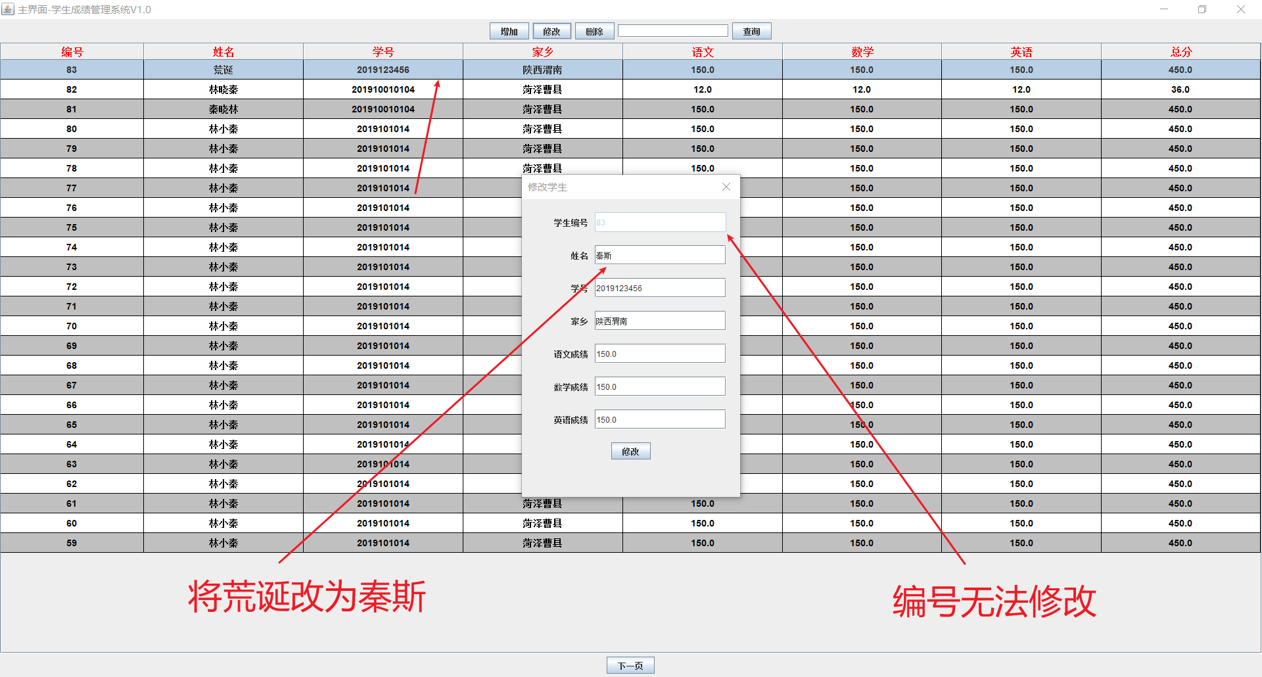Screen dimensions: 1262x677
Task: Click 家乡 cell 菏泽曹县 in row 60
Action: (x=543, y=523)
